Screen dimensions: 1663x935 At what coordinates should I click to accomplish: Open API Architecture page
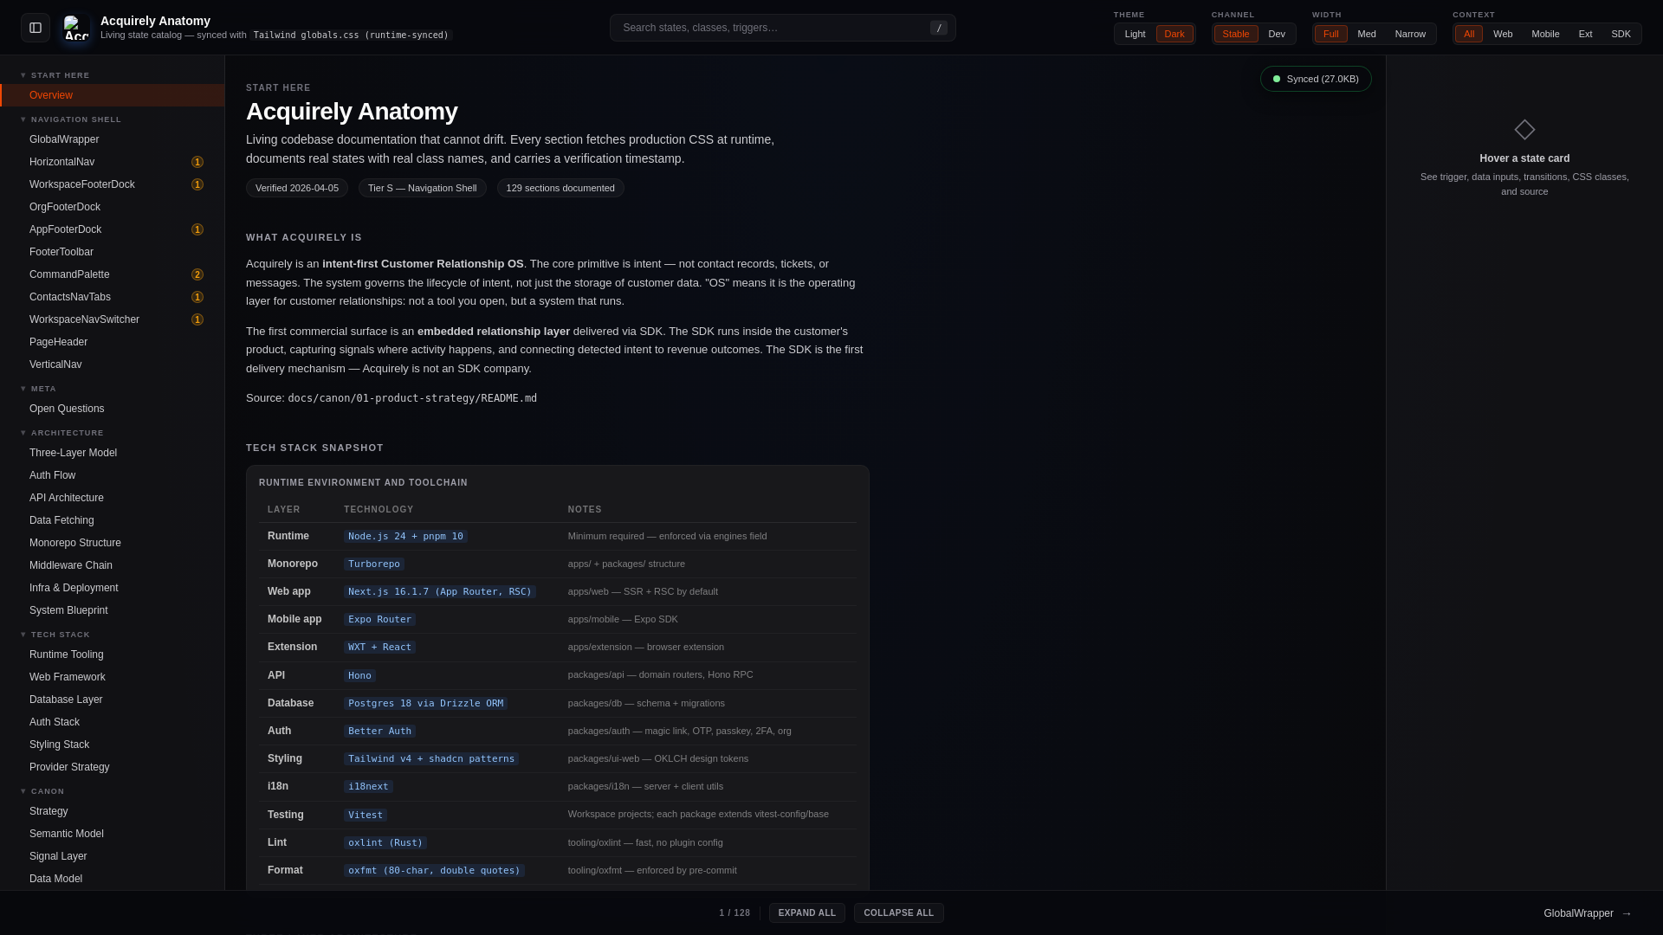pyautogui.click(x=113, y=498)
